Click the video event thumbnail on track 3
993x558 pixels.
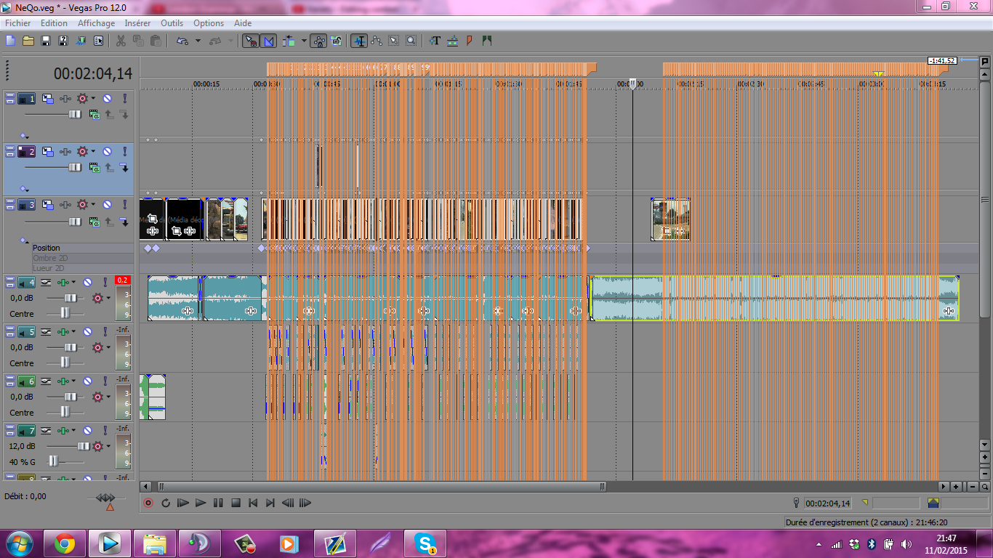tap(670, 220)
